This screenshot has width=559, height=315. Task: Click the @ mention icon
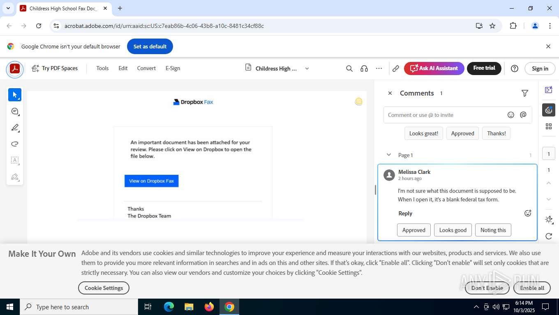[x=523, y=115]
